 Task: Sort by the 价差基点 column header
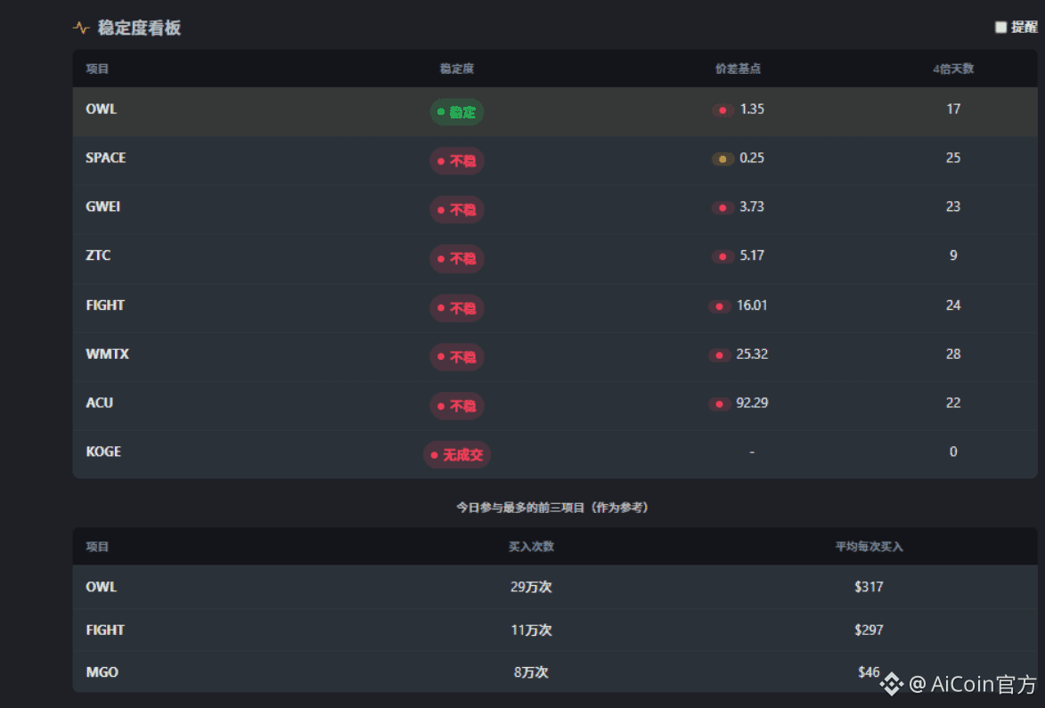738,69
